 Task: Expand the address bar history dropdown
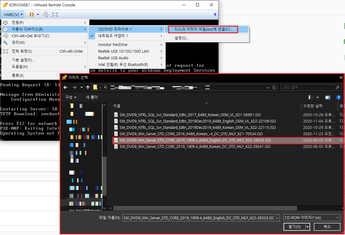tap(268, 87)
